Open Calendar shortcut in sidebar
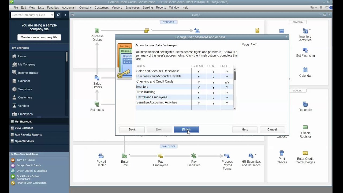 point(24,81)
